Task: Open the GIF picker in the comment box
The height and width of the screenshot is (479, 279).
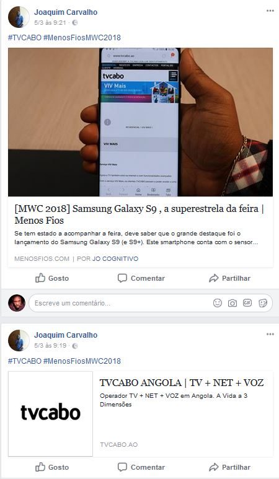Action: [x=247, y=303]
